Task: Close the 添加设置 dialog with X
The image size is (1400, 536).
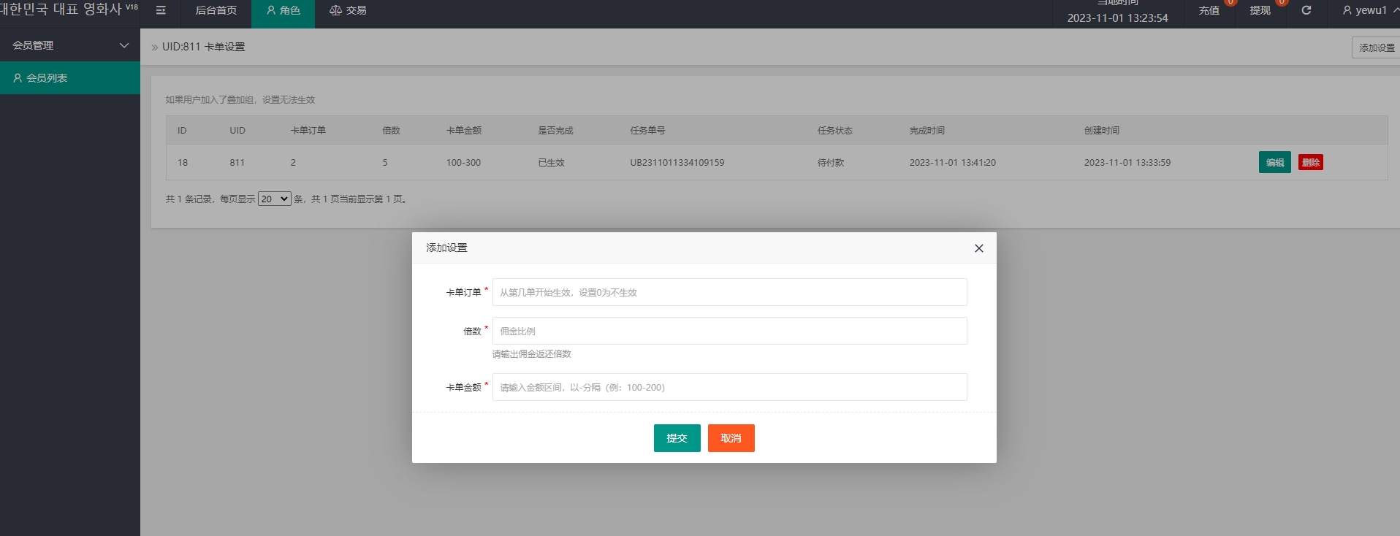Action: (x=978, y=248)
